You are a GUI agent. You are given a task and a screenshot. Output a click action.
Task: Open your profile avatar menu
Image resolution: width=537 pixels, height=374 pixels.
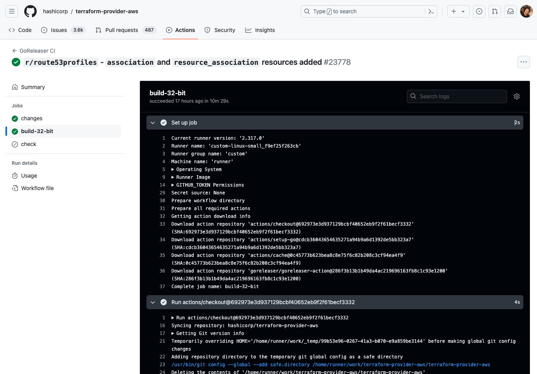point(526,11)
